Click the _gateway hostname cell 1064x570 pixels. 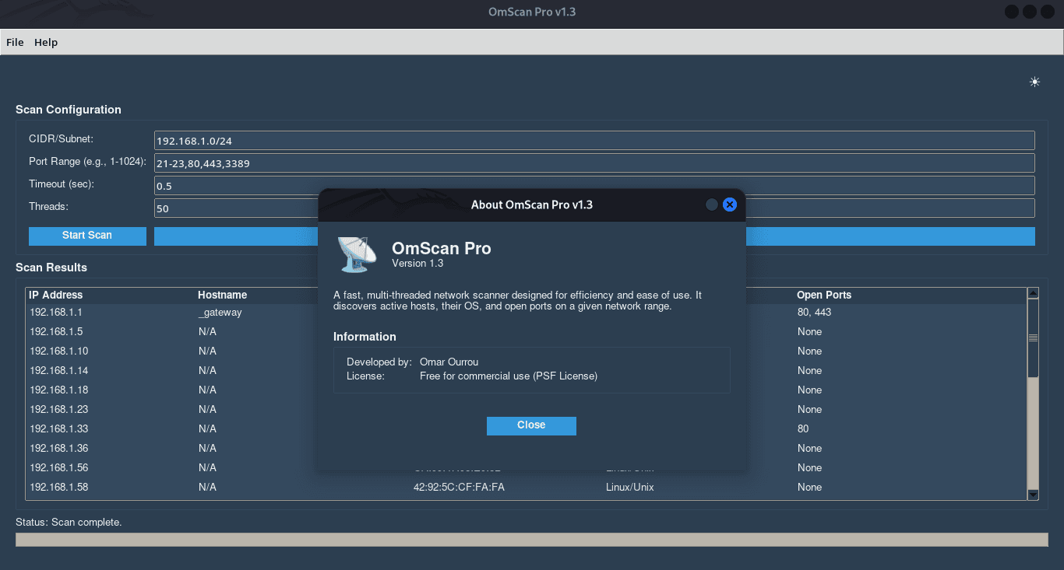[220, 313]
